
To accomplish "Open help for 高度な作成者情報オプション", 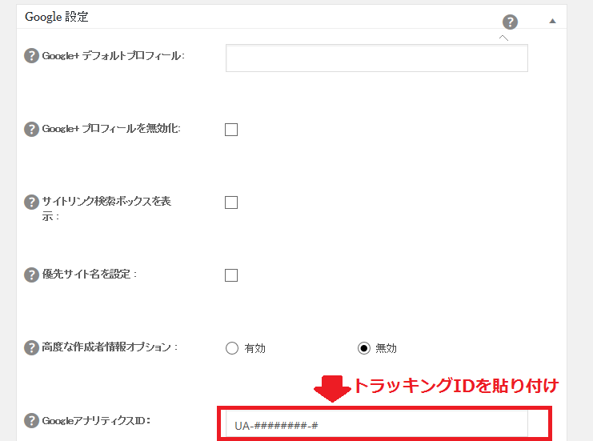I will [31, 347].
